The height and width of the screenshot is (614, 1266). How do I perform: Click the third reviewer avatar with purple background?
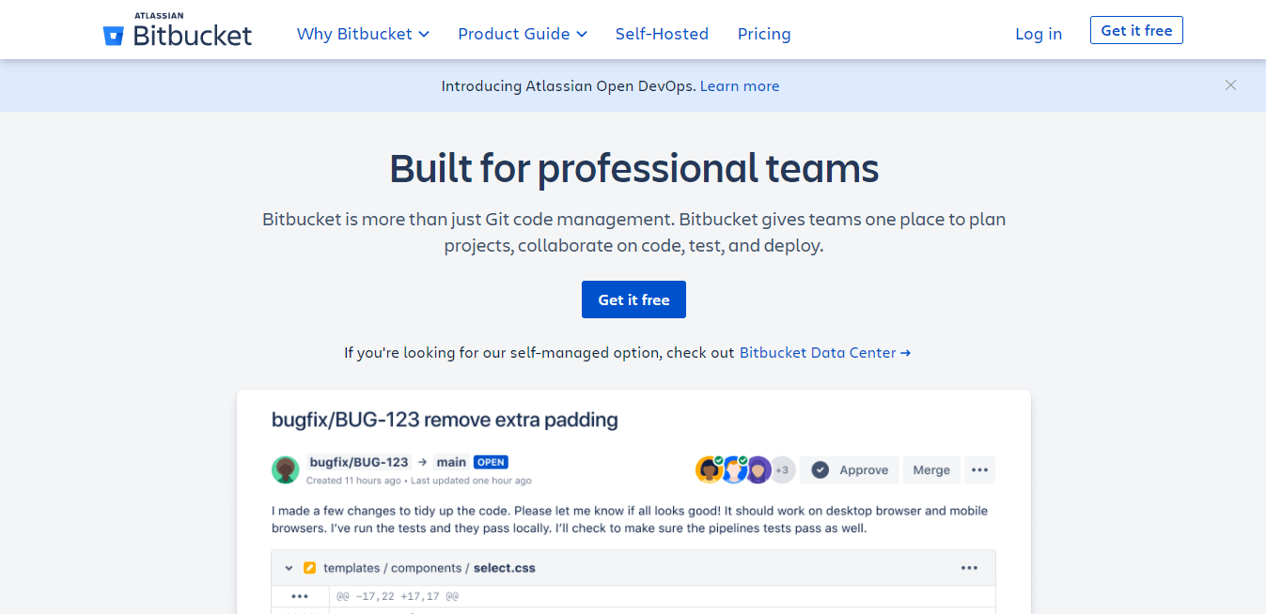tap(758, 469)
